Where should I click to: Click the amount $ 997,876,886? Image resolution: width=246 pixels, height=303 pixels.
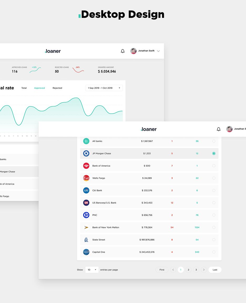147,240
